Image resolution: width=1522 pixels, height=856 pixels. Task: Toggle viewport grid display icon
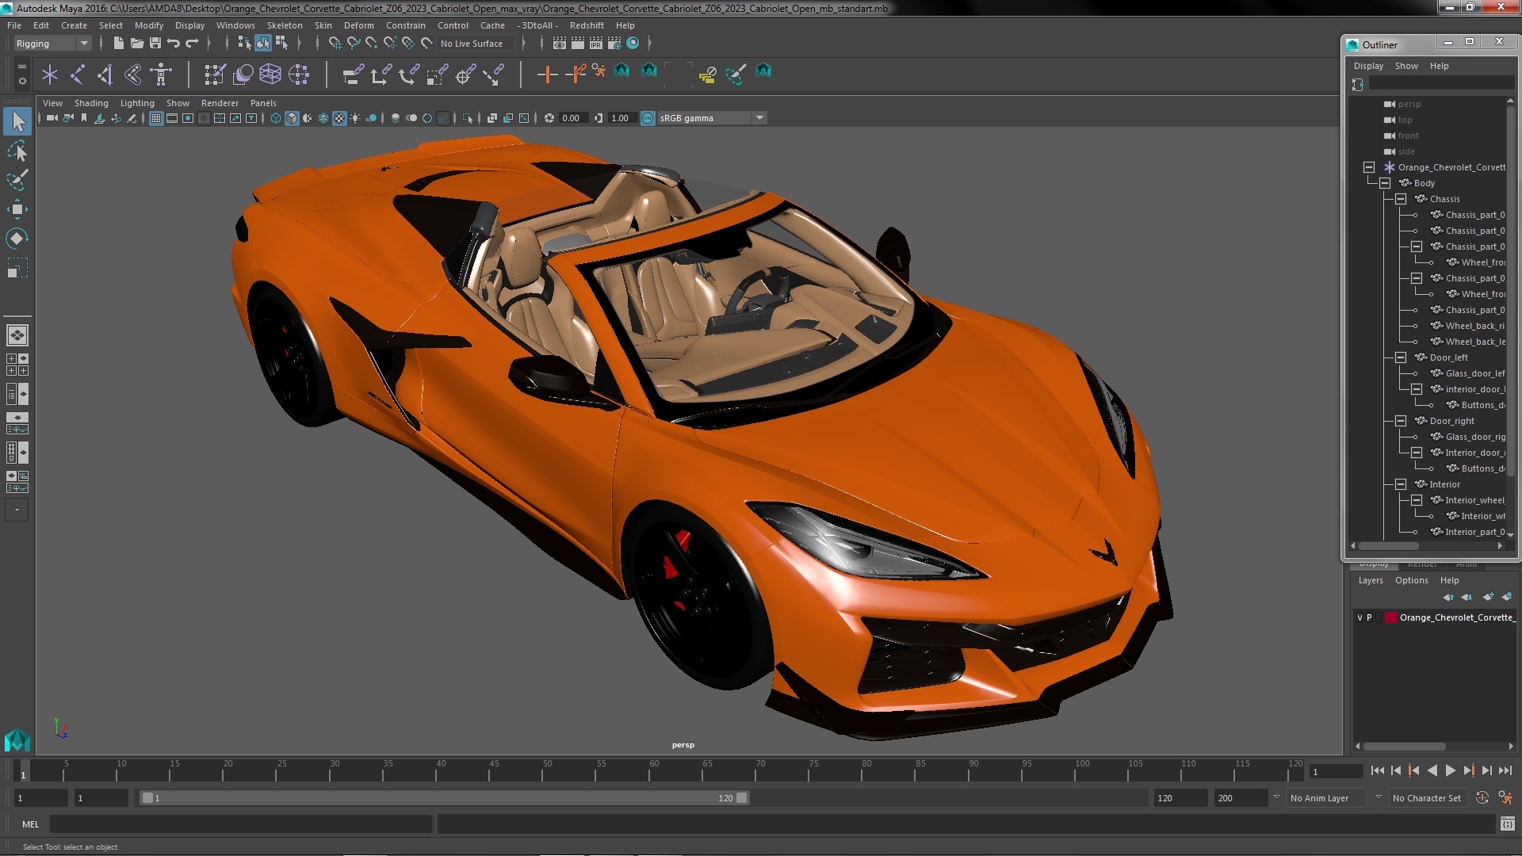156,118
